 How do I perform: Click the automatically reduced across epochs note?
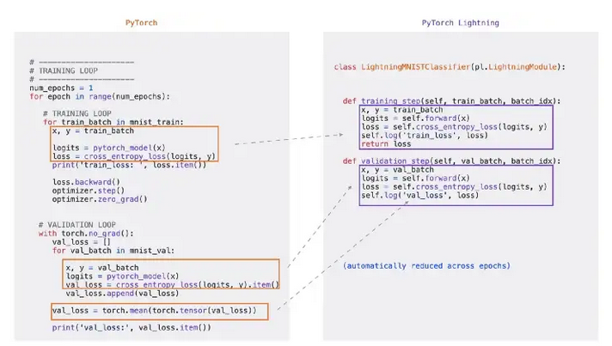[x=425, y=265]
